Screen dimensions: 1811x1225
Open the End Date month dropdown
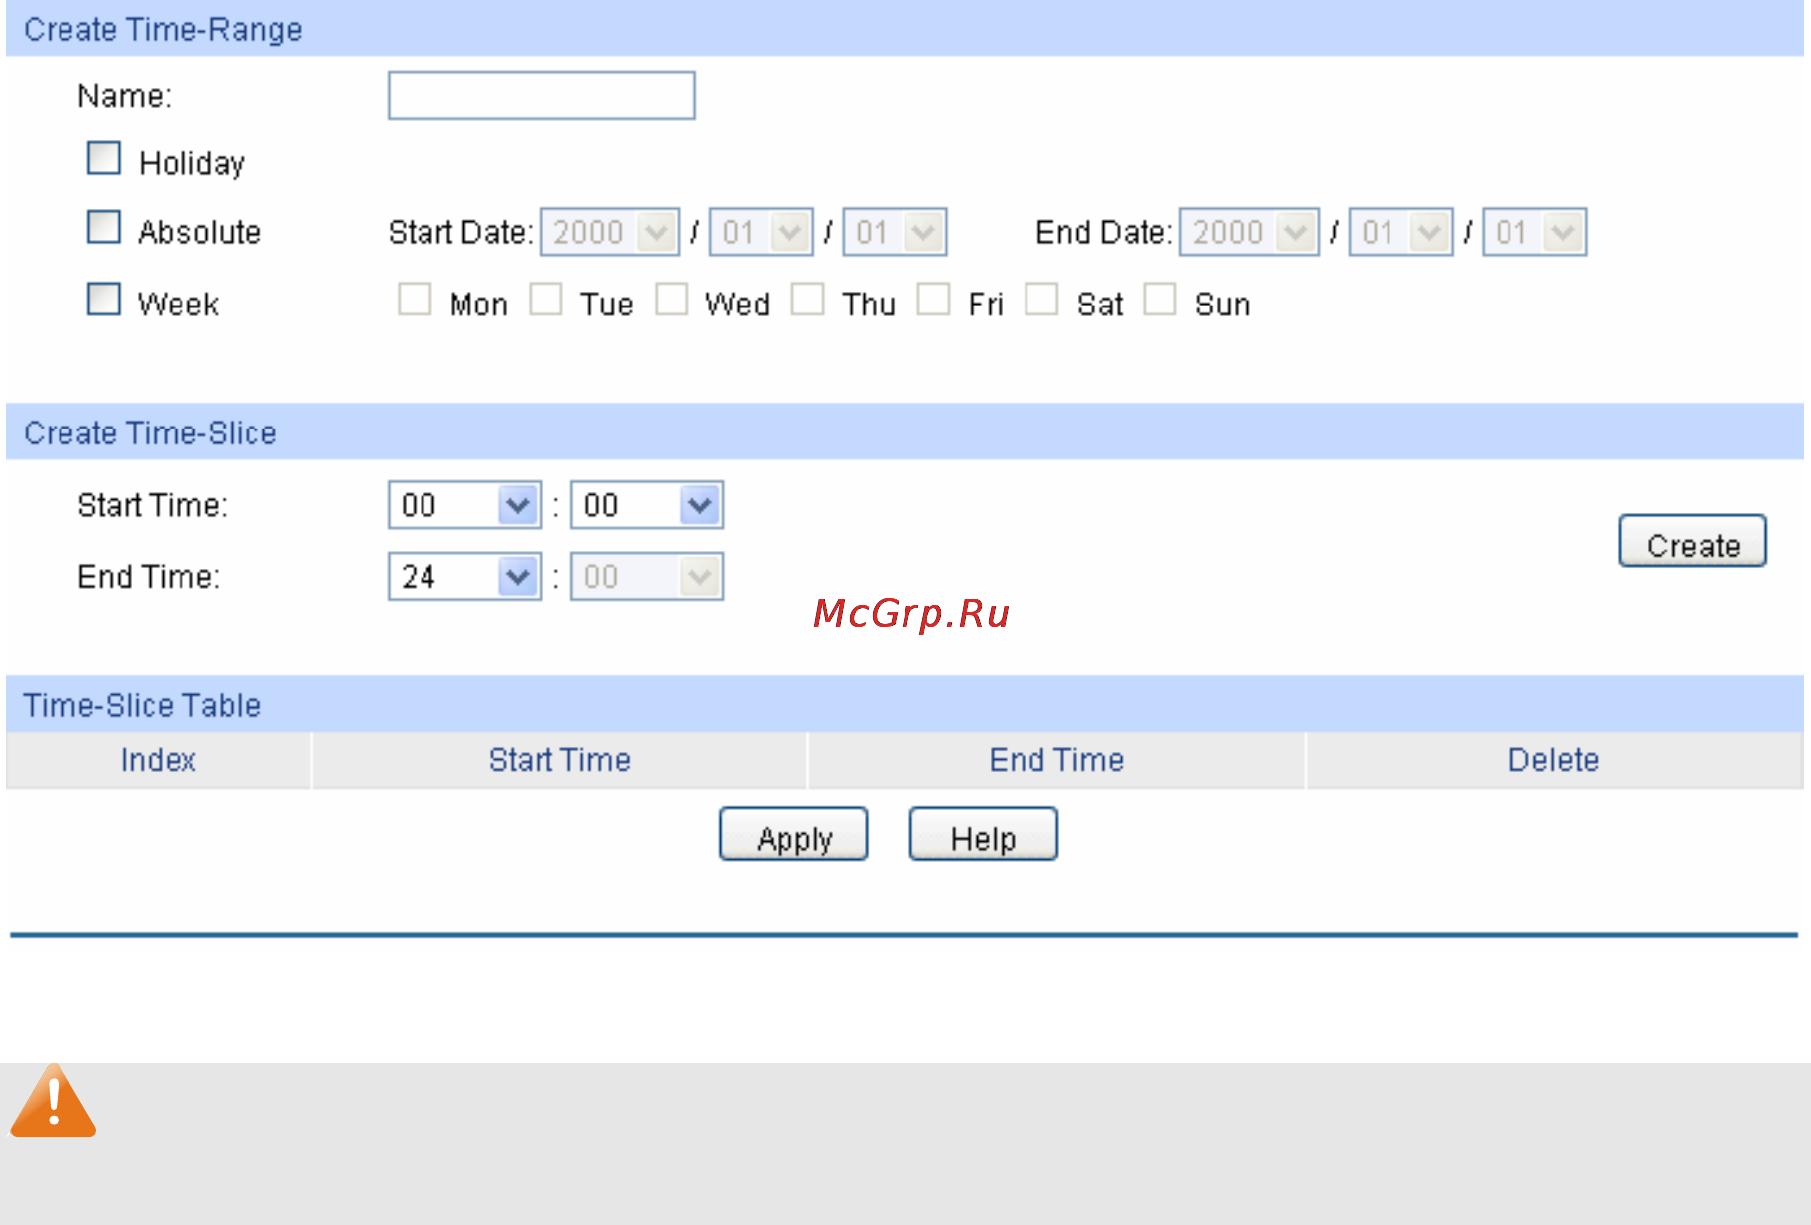[x=1401, y=232]
